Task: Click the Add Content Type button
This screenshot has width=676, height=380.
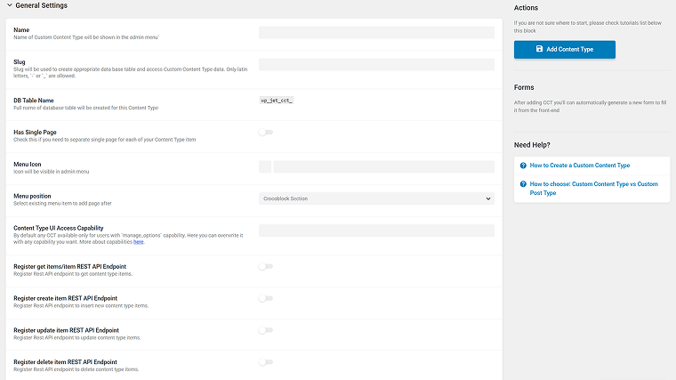Action: click(x=564, y=50)
